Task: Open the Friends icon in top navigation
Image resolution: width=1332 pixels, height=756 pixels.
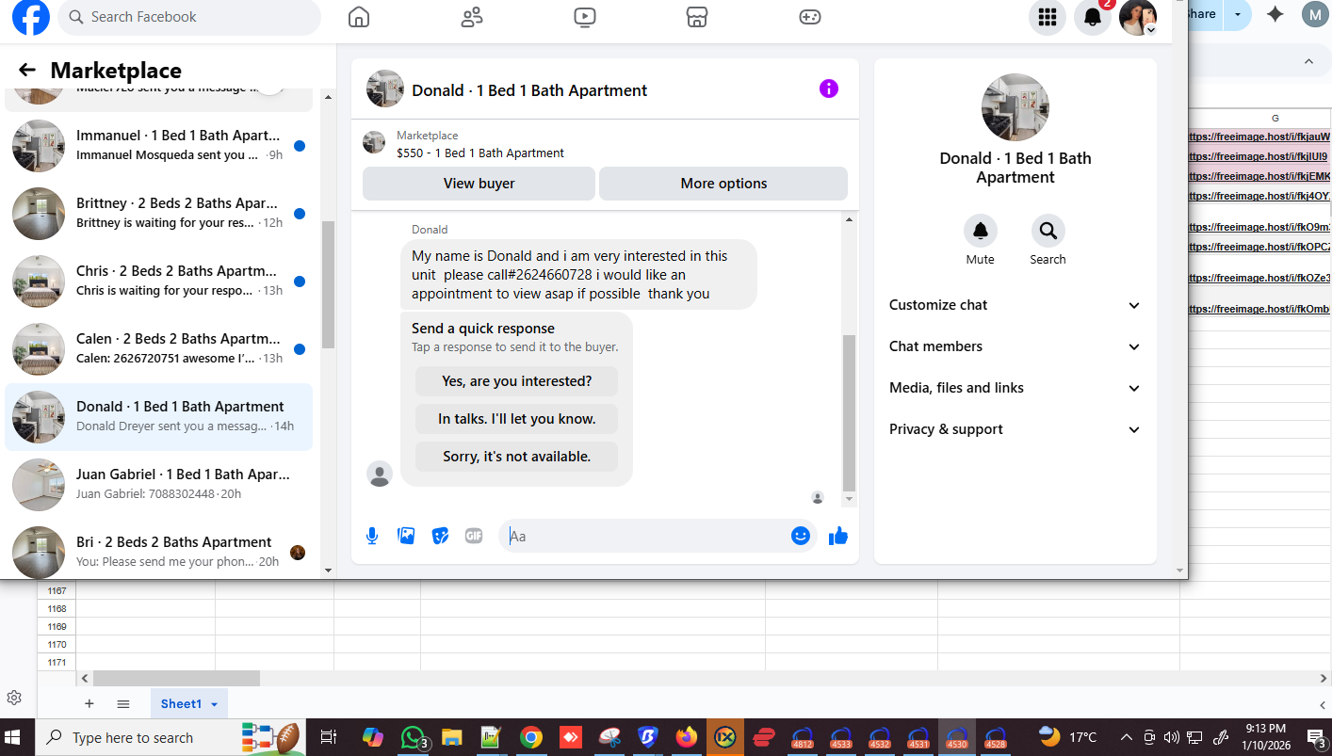Action: pos(472,17)
